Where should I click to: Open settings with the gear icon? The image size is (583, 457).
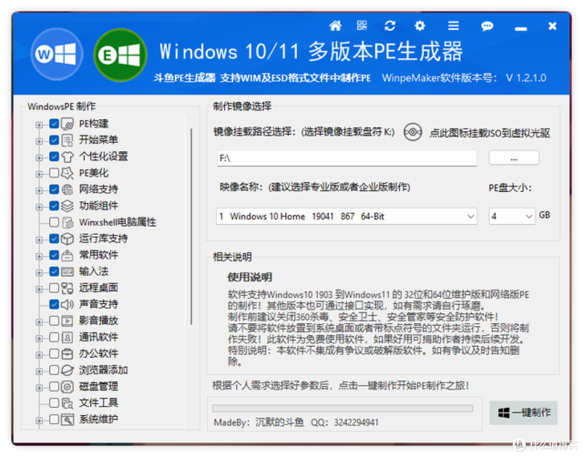tap(419, 25)
